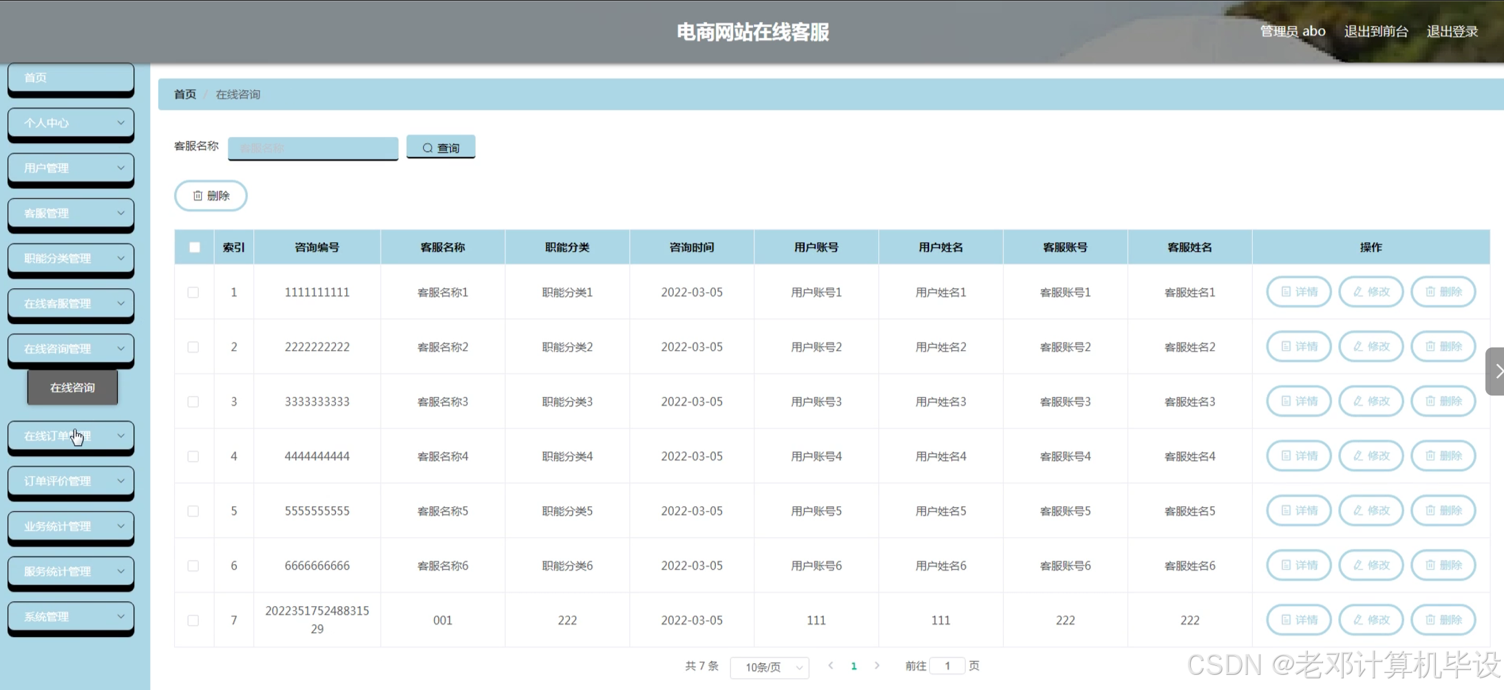Click 修改 for the 客服名称3 row
The width and height of the screenshot is (1504, 690).
click(1371, 401)
